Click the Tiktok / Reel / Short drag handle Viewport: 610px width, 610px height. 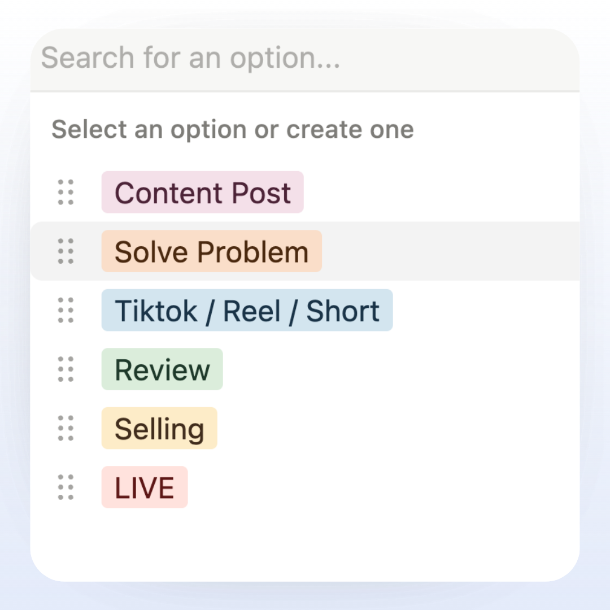[66, 310]
